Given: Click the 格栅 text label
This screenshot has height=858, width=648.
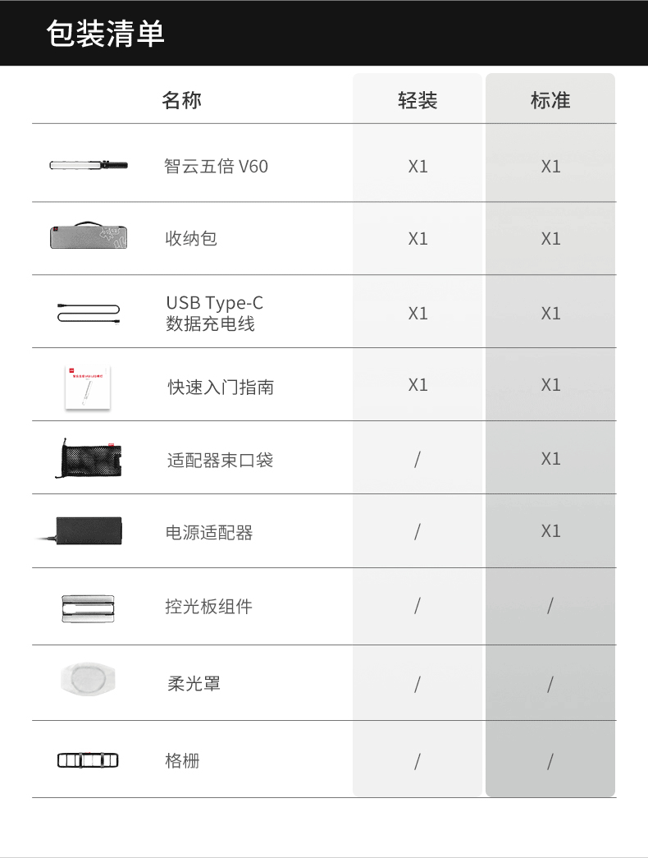Looking at the screenshot, I should pyautogui.click(x=183, y=760).
